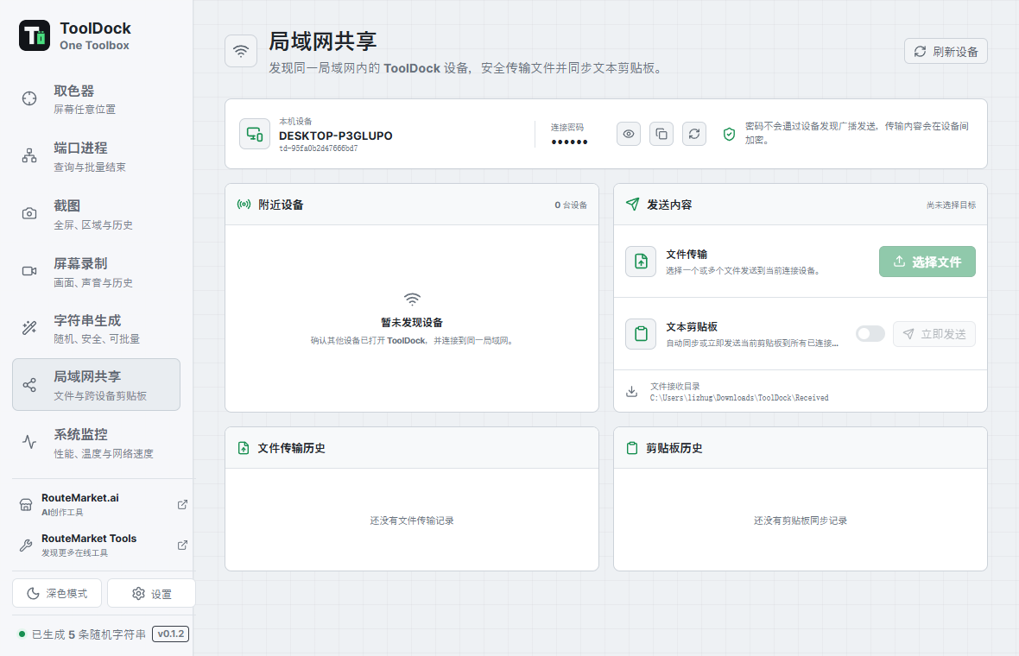The height and width of the screenshot is (656, 1019).
Task: Click the 局域网共享 page heading
Action: (323, 41)
